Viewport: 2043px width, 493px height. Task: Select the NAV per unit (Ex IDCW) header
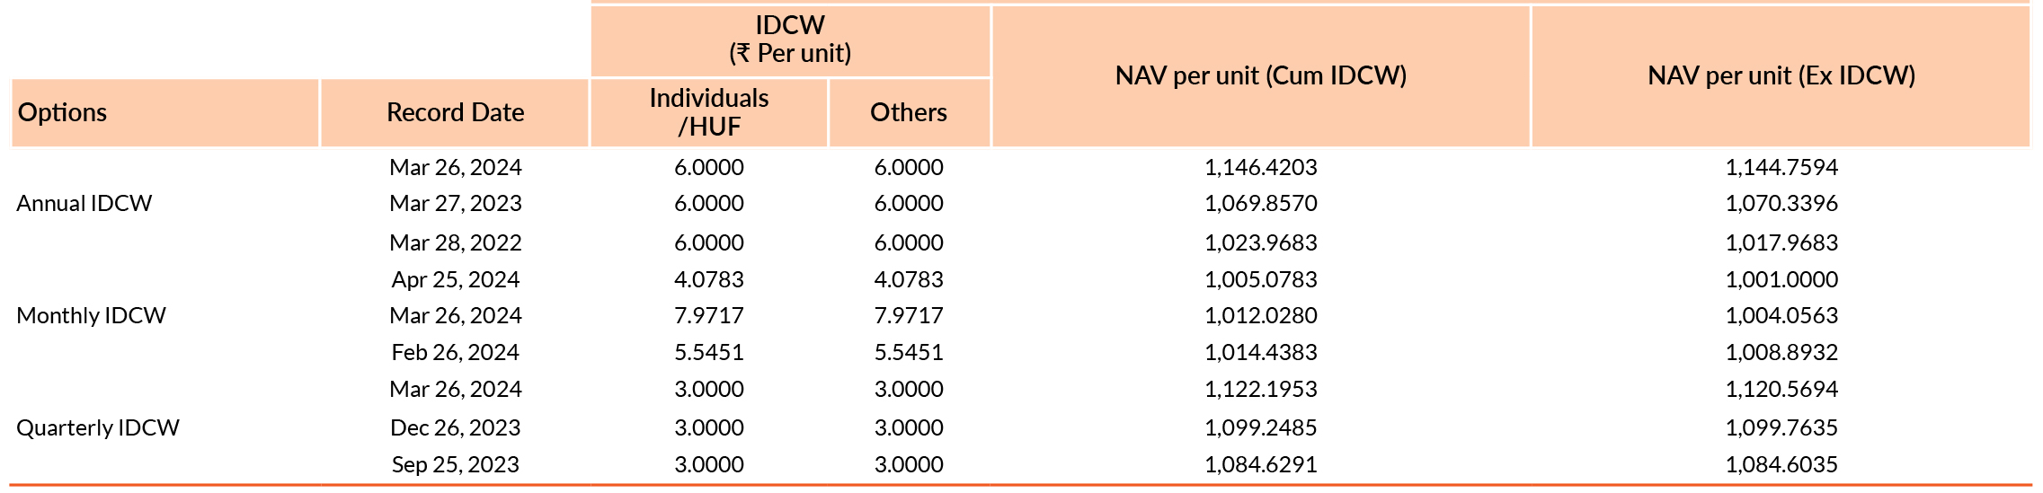pos(1781,76)
